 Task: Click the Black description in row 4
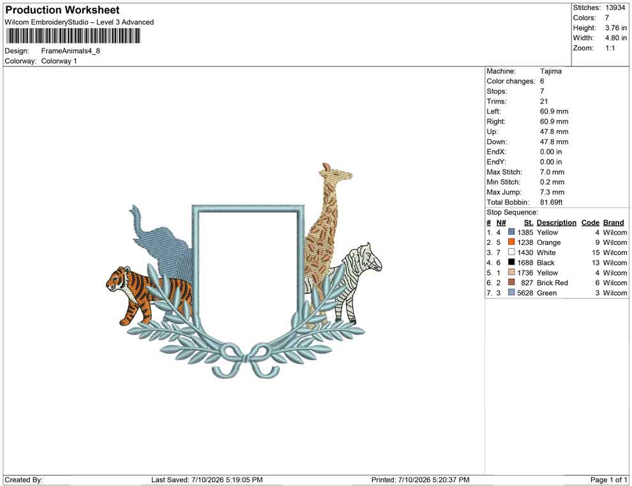click(546, 263)
